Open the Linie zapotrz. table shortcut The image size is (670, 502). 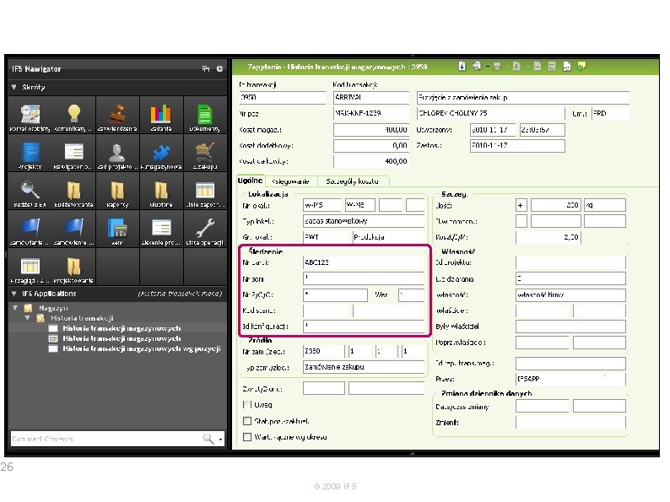(205, 191)
